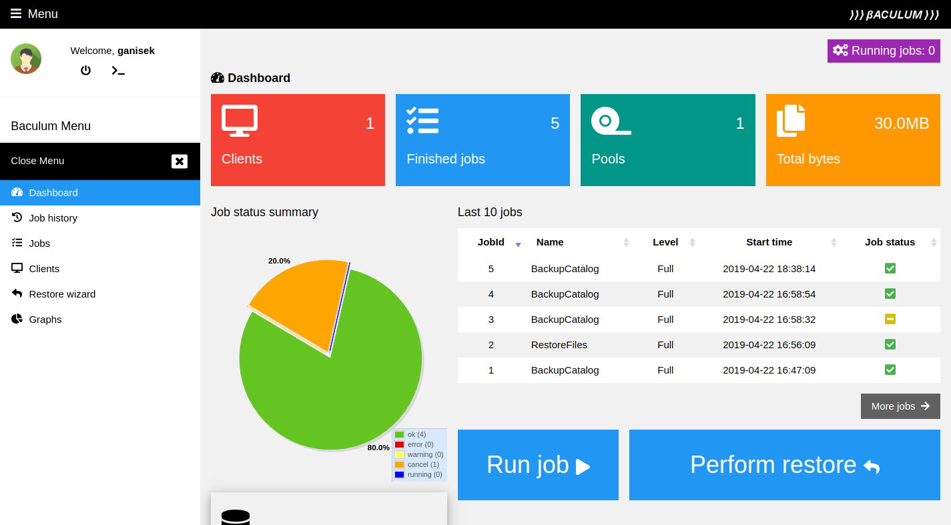This screenshot has height=525, width=951.
Task: Click the monitor icon on Clients card
Action: click(x=240, y=121)
